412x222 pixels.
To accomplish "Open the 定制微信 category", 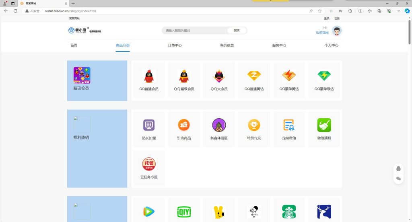I will pyautogui.click(x=289, y=129).
